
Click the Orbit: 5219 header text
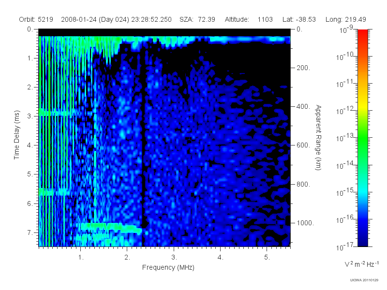(36, 19)
